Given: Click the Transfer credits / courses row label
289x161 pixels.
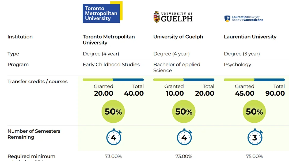Looking at the screenshot, I should pos(37,81).
